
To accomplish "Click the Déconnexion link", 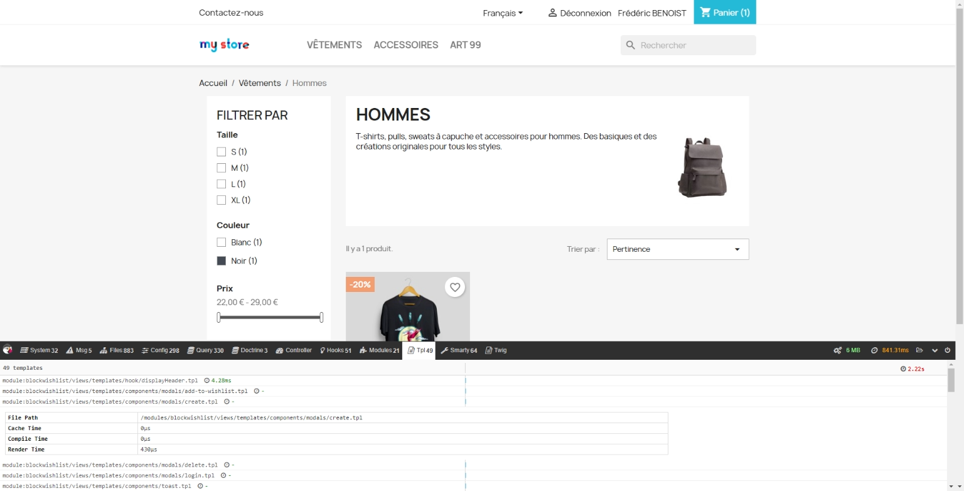I will pyautogui.click(x=579, y=13).
